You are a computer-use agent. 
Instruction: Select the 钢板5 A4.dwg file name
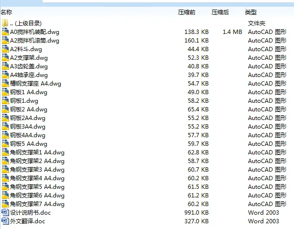pyautogui.click(x=29, y=144)
